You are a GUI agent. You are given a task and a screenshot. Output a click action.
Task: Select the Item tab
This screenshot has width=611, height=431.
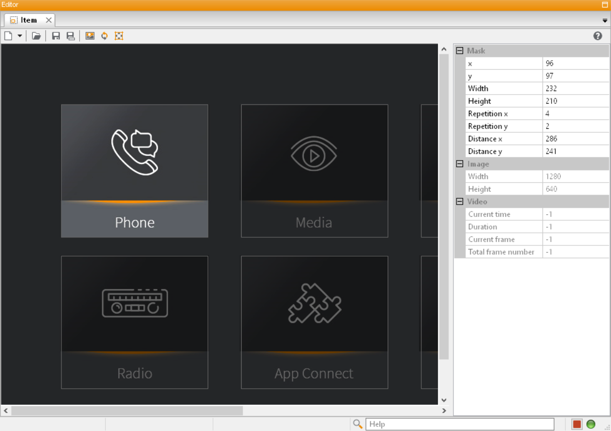[30, 20]
